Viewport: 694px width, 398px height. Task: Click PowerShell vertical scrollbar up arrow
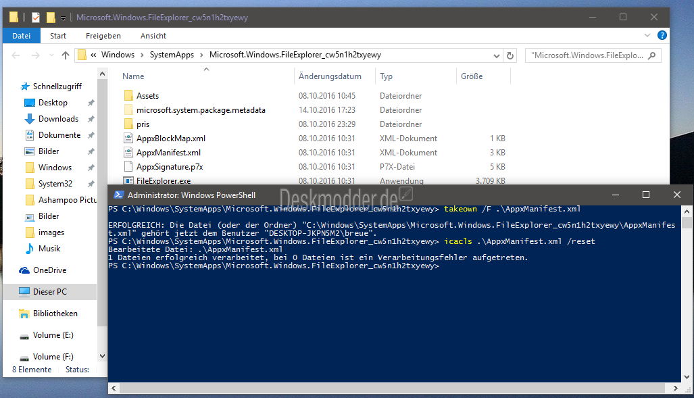click(687, 212)
